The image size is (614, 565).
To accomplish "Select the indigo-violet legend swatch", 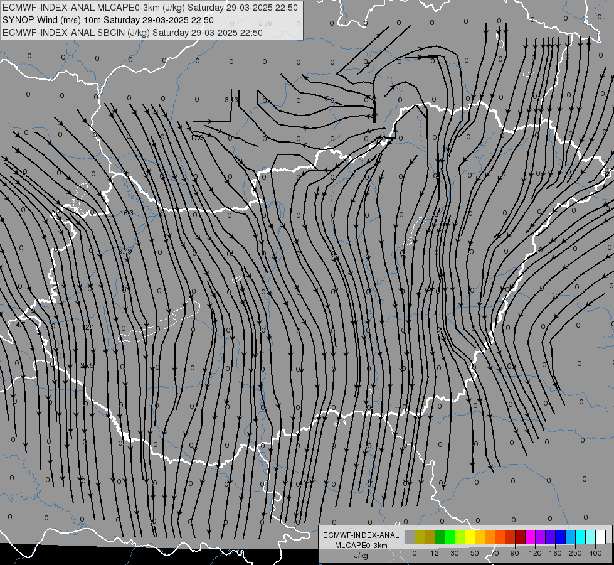I will 551,537.
